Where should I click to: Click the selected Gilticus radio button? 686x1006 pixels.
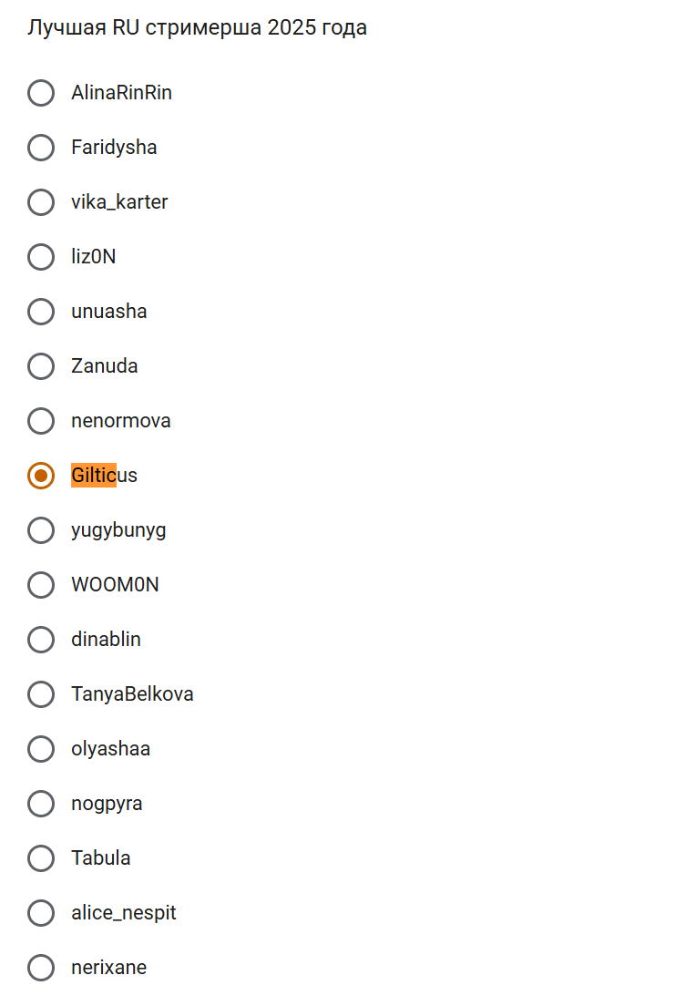pyautogui.click(x=41, y=476)
